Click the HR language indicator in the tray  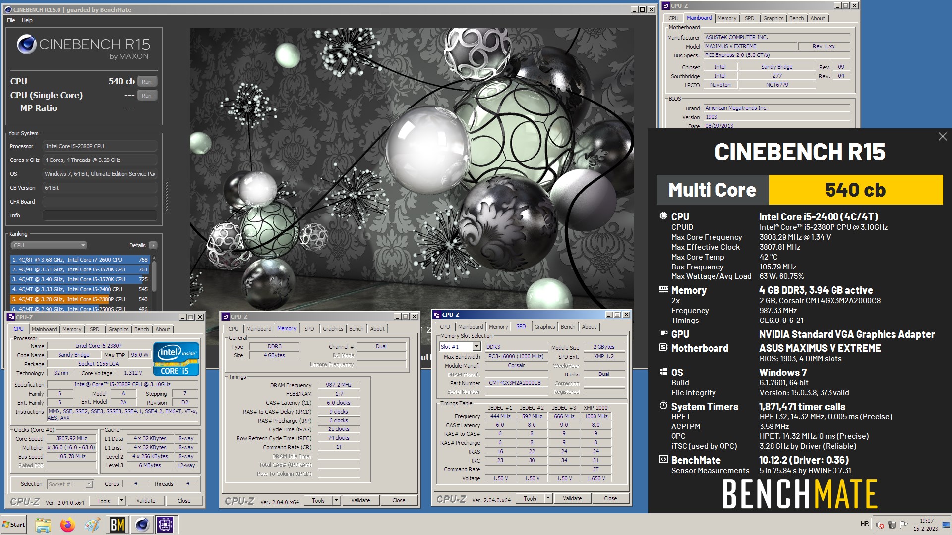pos(865,524)
